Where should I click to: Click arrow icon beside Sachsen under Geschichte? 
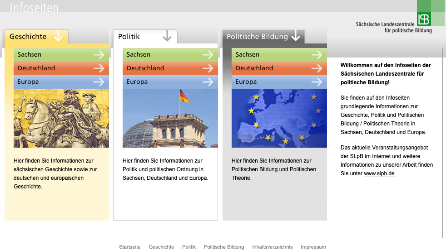(x=99, y=55)
